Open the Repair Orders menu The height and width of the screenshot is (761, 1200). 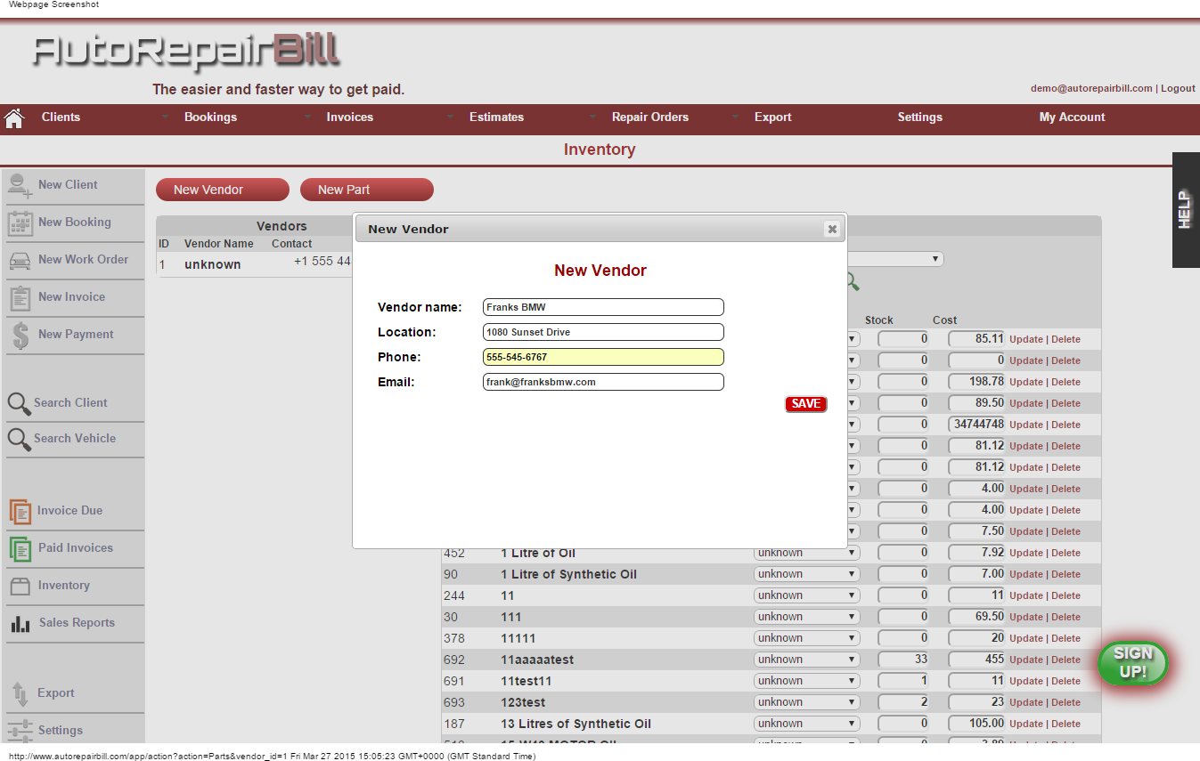649,117
